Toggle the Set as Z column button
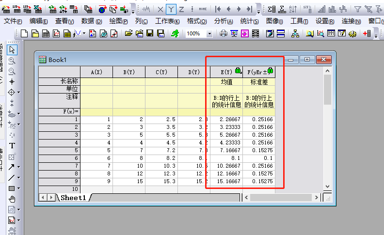This screenshot has width=384, height=235. click(x=181, y=9)
